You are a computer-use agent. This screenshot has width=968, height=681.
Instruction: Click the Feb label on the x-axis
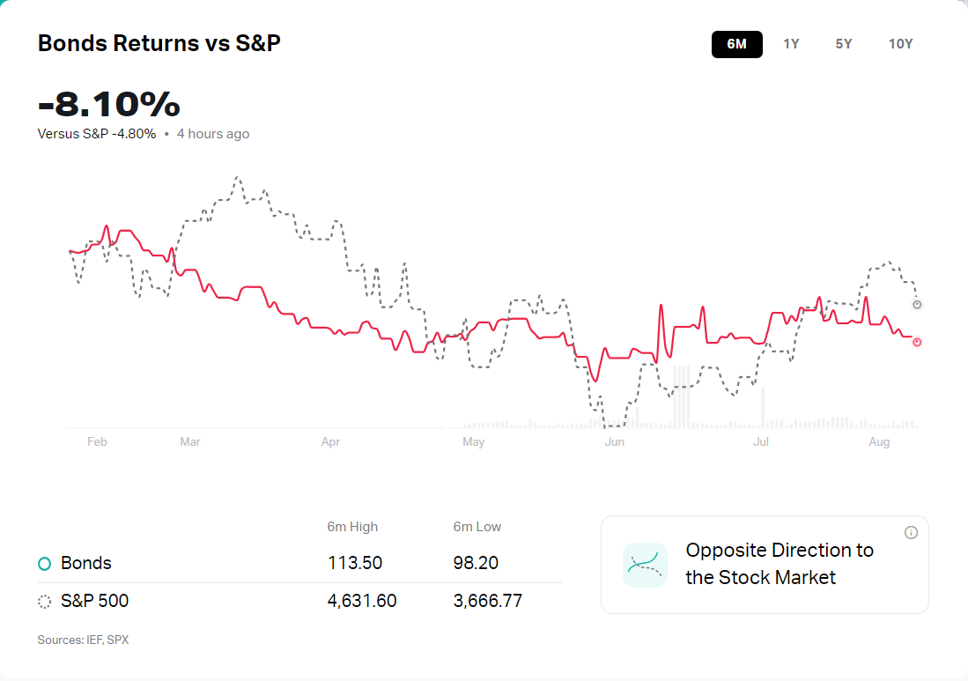pos(97,441)
